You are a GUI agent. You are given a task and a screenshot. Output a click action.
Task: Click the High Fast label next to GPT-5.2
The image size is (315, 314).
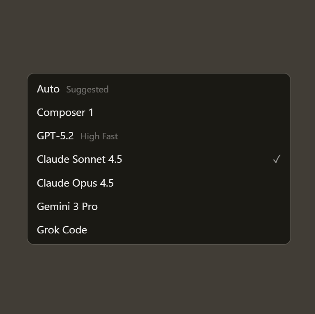[x=99, y=136]
